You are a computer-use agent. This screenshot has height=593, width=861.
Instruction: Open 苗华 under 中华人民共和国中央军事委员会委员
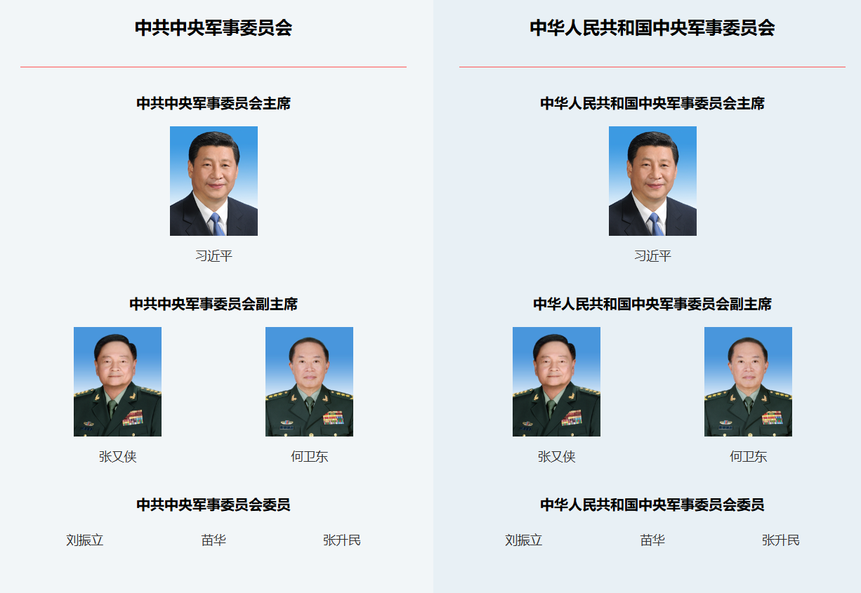pos(652,540)
